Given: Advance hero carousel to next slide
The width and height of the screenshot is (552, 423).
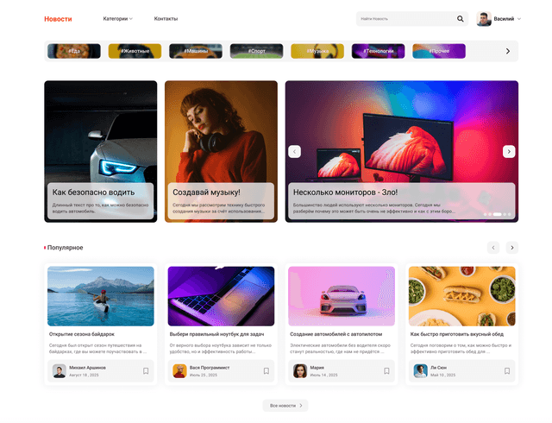Looking at the screenshot, I should point(509,151).
